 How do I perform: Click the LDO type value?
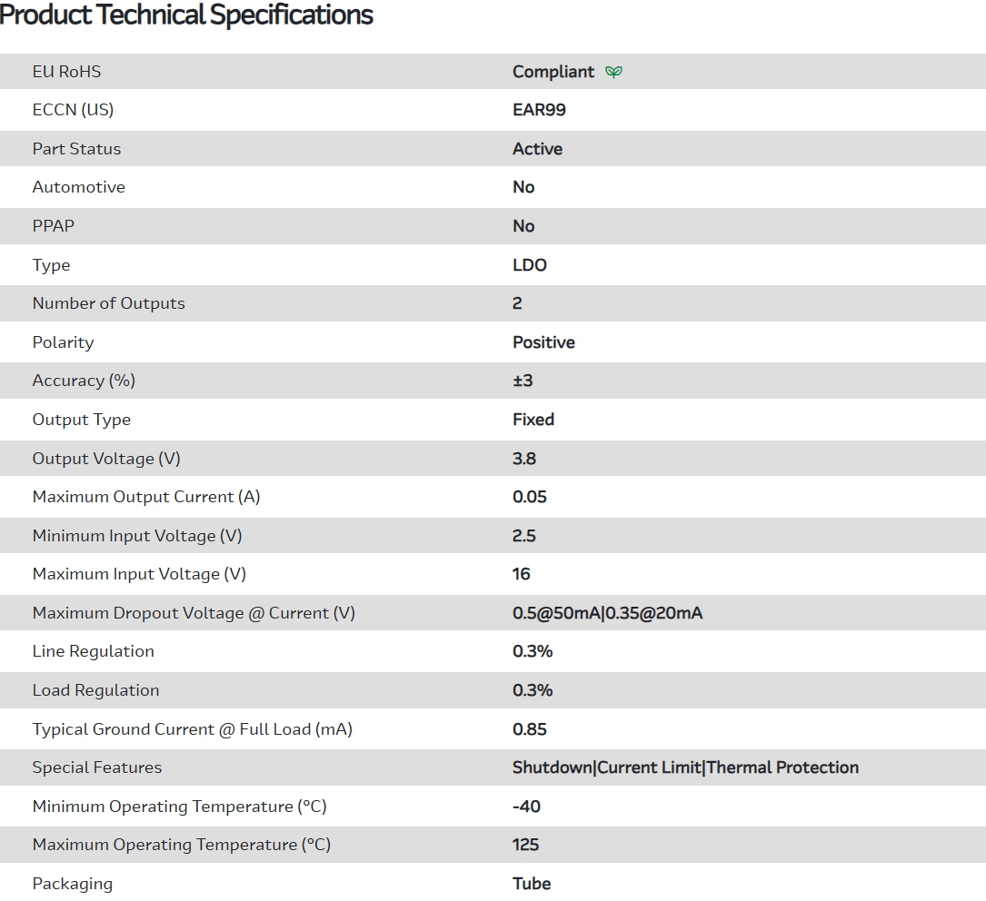pos(529,265)
